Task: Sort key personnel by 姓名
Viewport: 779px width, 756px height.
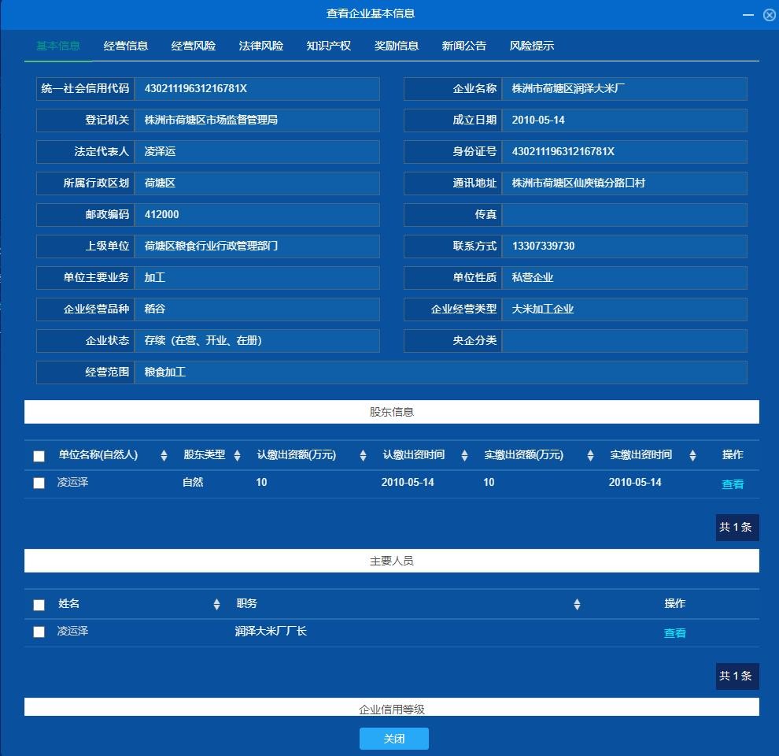Action: (x=216, y=604)
